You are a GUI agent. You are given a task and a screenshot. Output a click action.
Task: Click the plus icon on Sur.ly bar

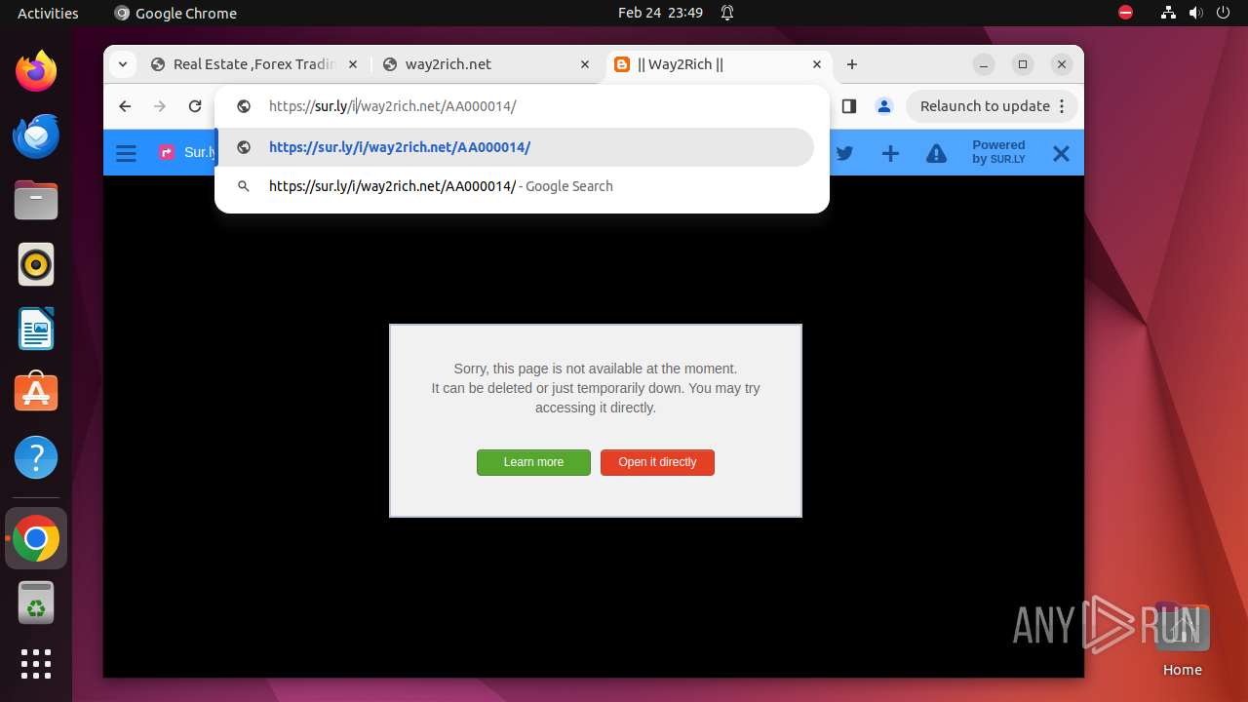(890, 153)
